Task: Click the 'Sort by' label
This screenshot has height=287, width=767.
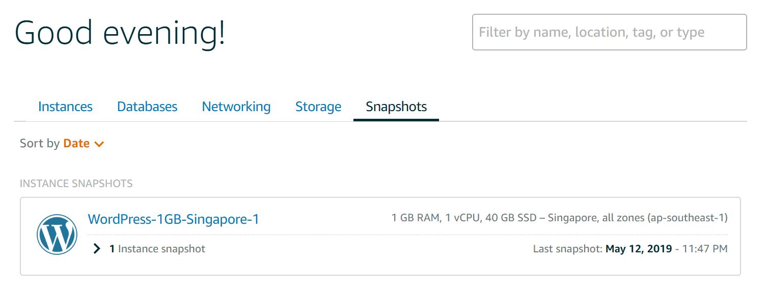Action: 40,143
